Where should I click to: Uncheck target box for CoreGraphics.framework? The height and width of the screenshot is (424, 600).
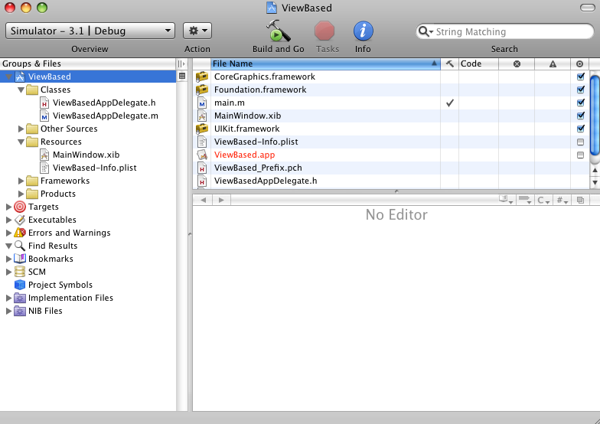[580, 77]
